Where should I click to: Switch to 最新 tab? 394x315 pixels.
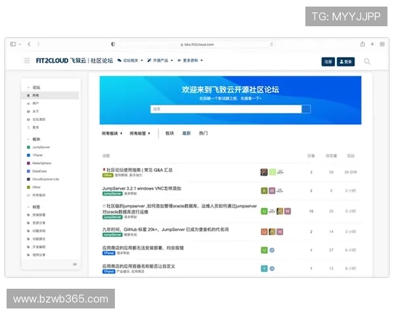(186, 133)
